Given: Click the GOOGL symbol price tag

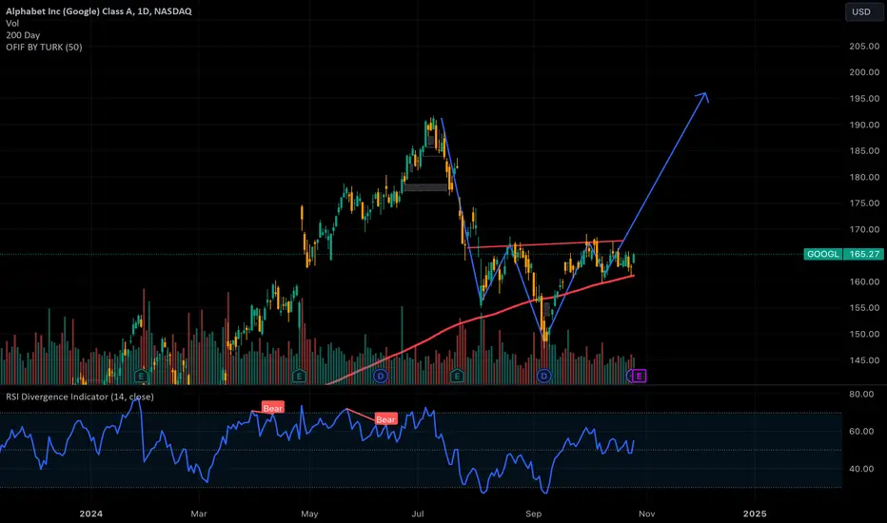Looking at the screenshot, I should pyautogui.click(x=823, y=255).
